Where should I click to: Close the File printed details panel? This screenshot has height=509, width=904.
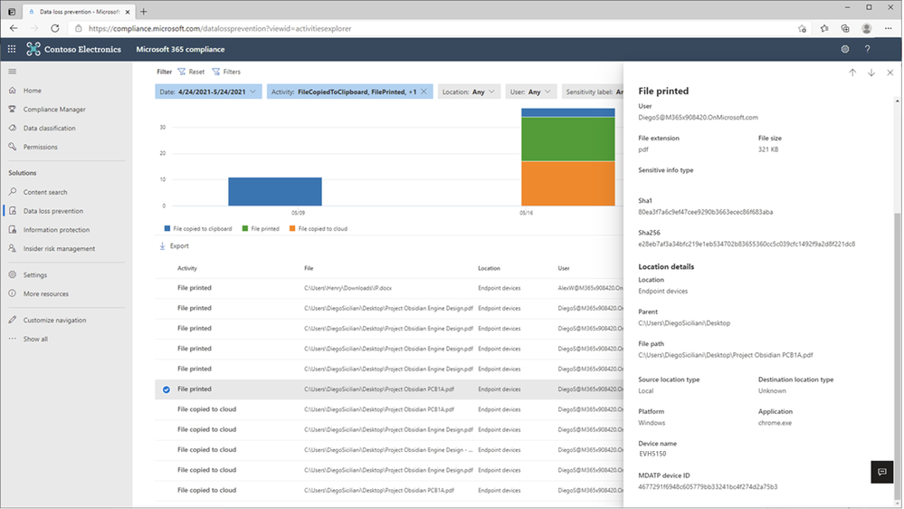[890, 72]
